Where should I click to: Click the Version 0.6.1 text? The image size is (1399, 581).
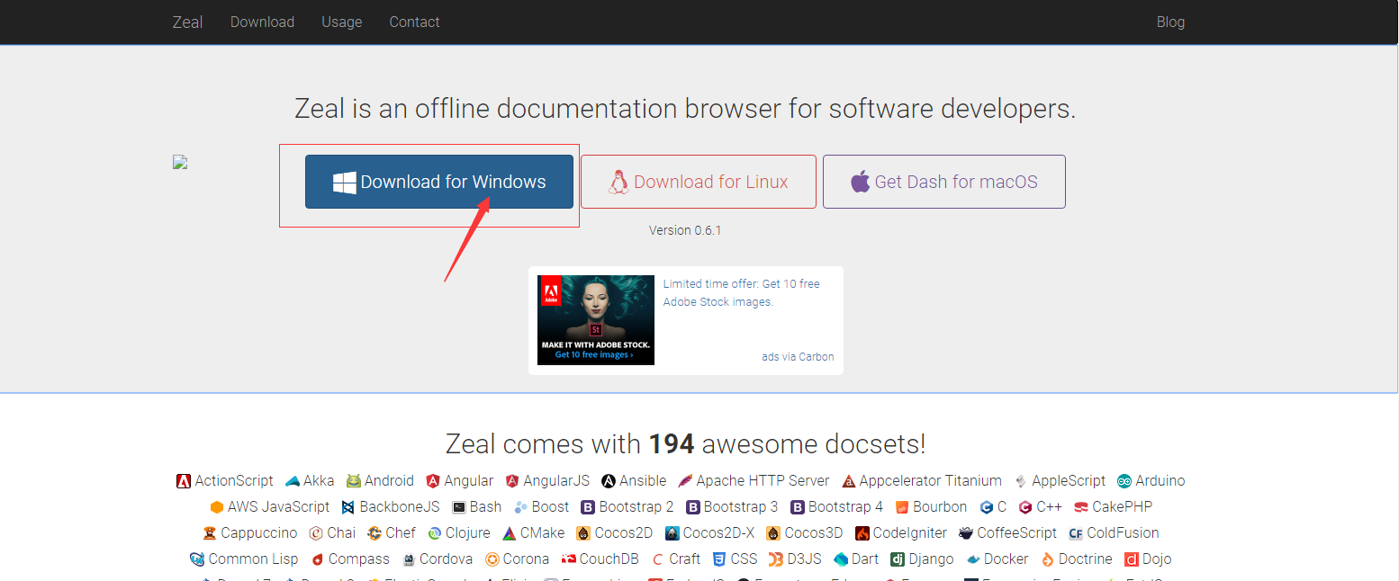(x=685, y=230)
